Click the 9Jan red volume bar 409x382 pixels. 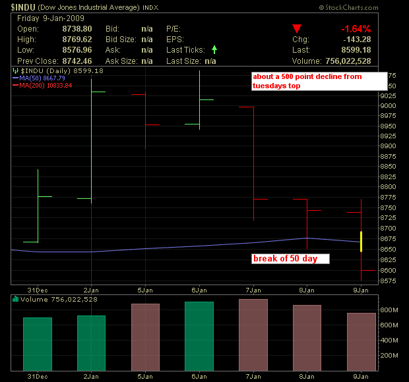click(x=362, y=342)
